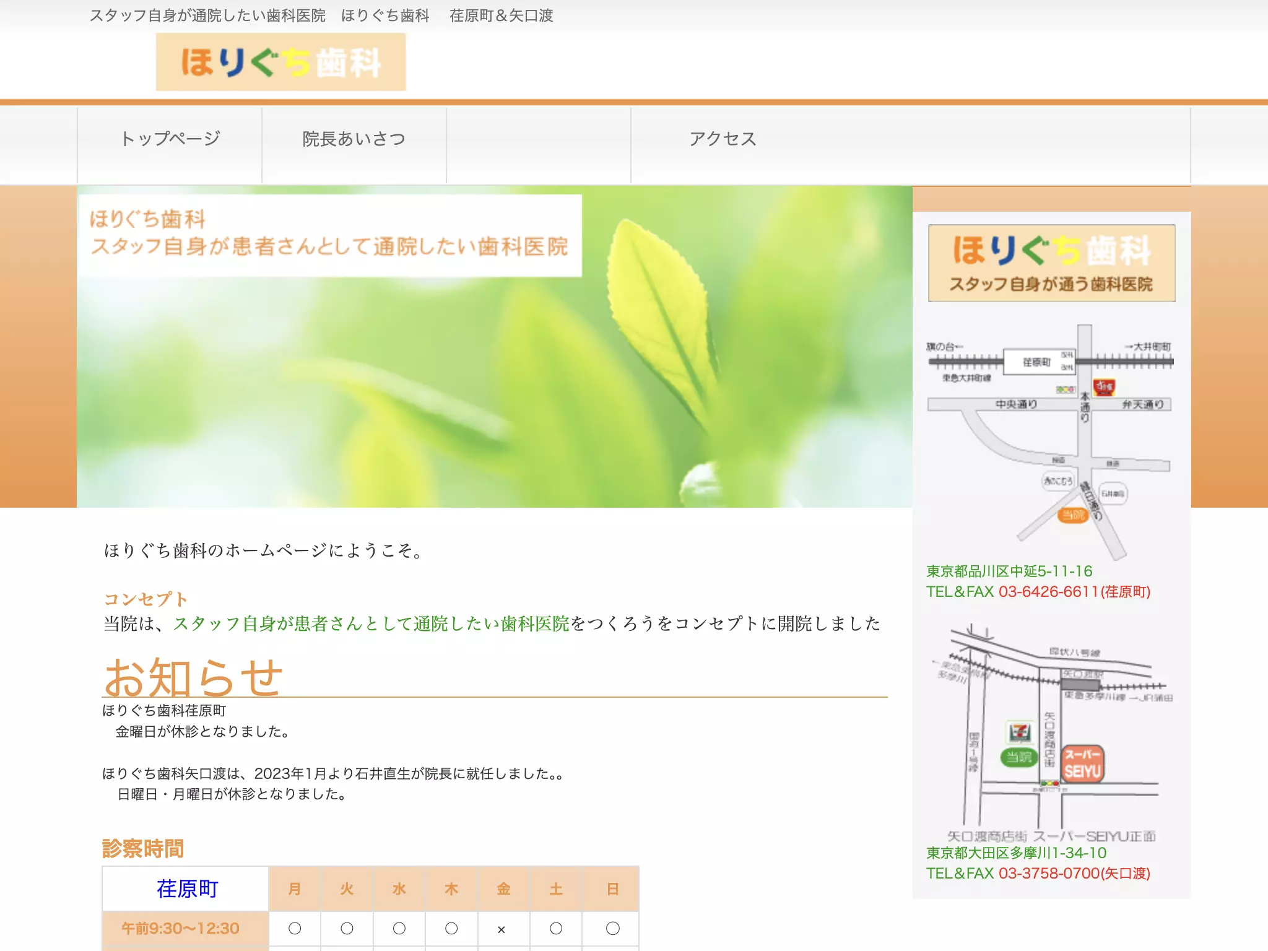Click the 木 column header
The width and height of the screenshot is (1268, 951).
(451, 889)
